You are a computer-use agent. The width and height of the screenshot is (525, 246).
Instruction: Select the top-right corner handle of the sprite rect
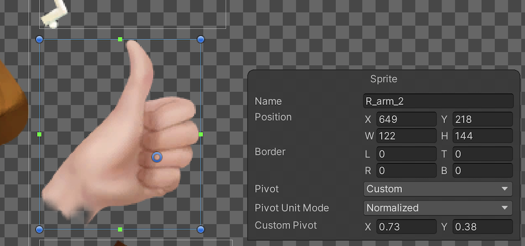point(201,39)
